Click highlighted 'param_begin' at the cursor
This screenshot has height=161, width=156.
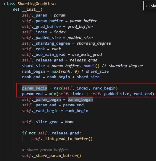pyautogui.click(x=35, y=88)
